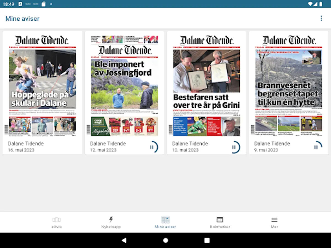Image resolution: width=331 pixels, height=248 pixels.
Task: Select the '16. mai 2023' date text
Action: pyautogui.click(x=21, y=150)
